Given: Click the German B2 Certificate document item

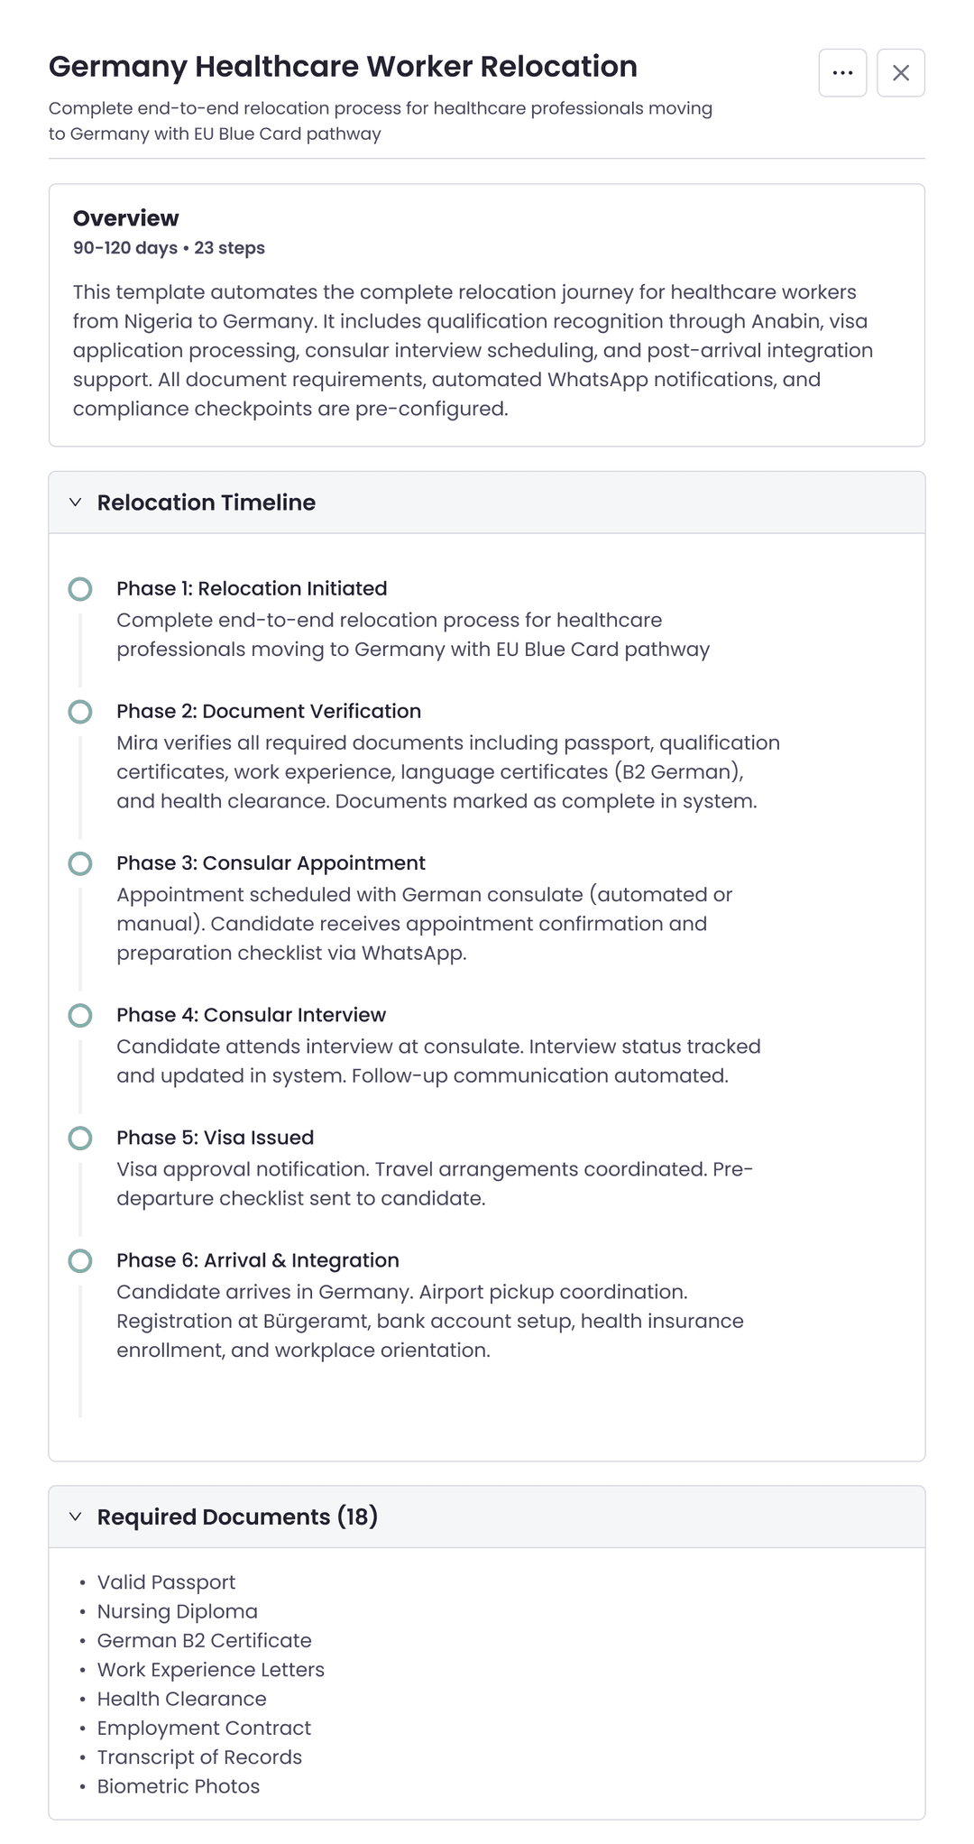Looking at the screenshot, I should 204,1640.
